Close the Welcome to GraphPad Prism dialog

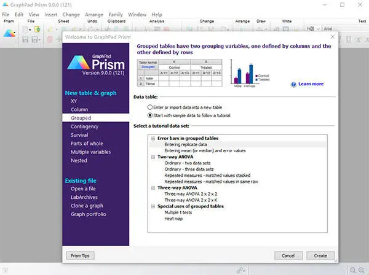[x=333, y=37]
